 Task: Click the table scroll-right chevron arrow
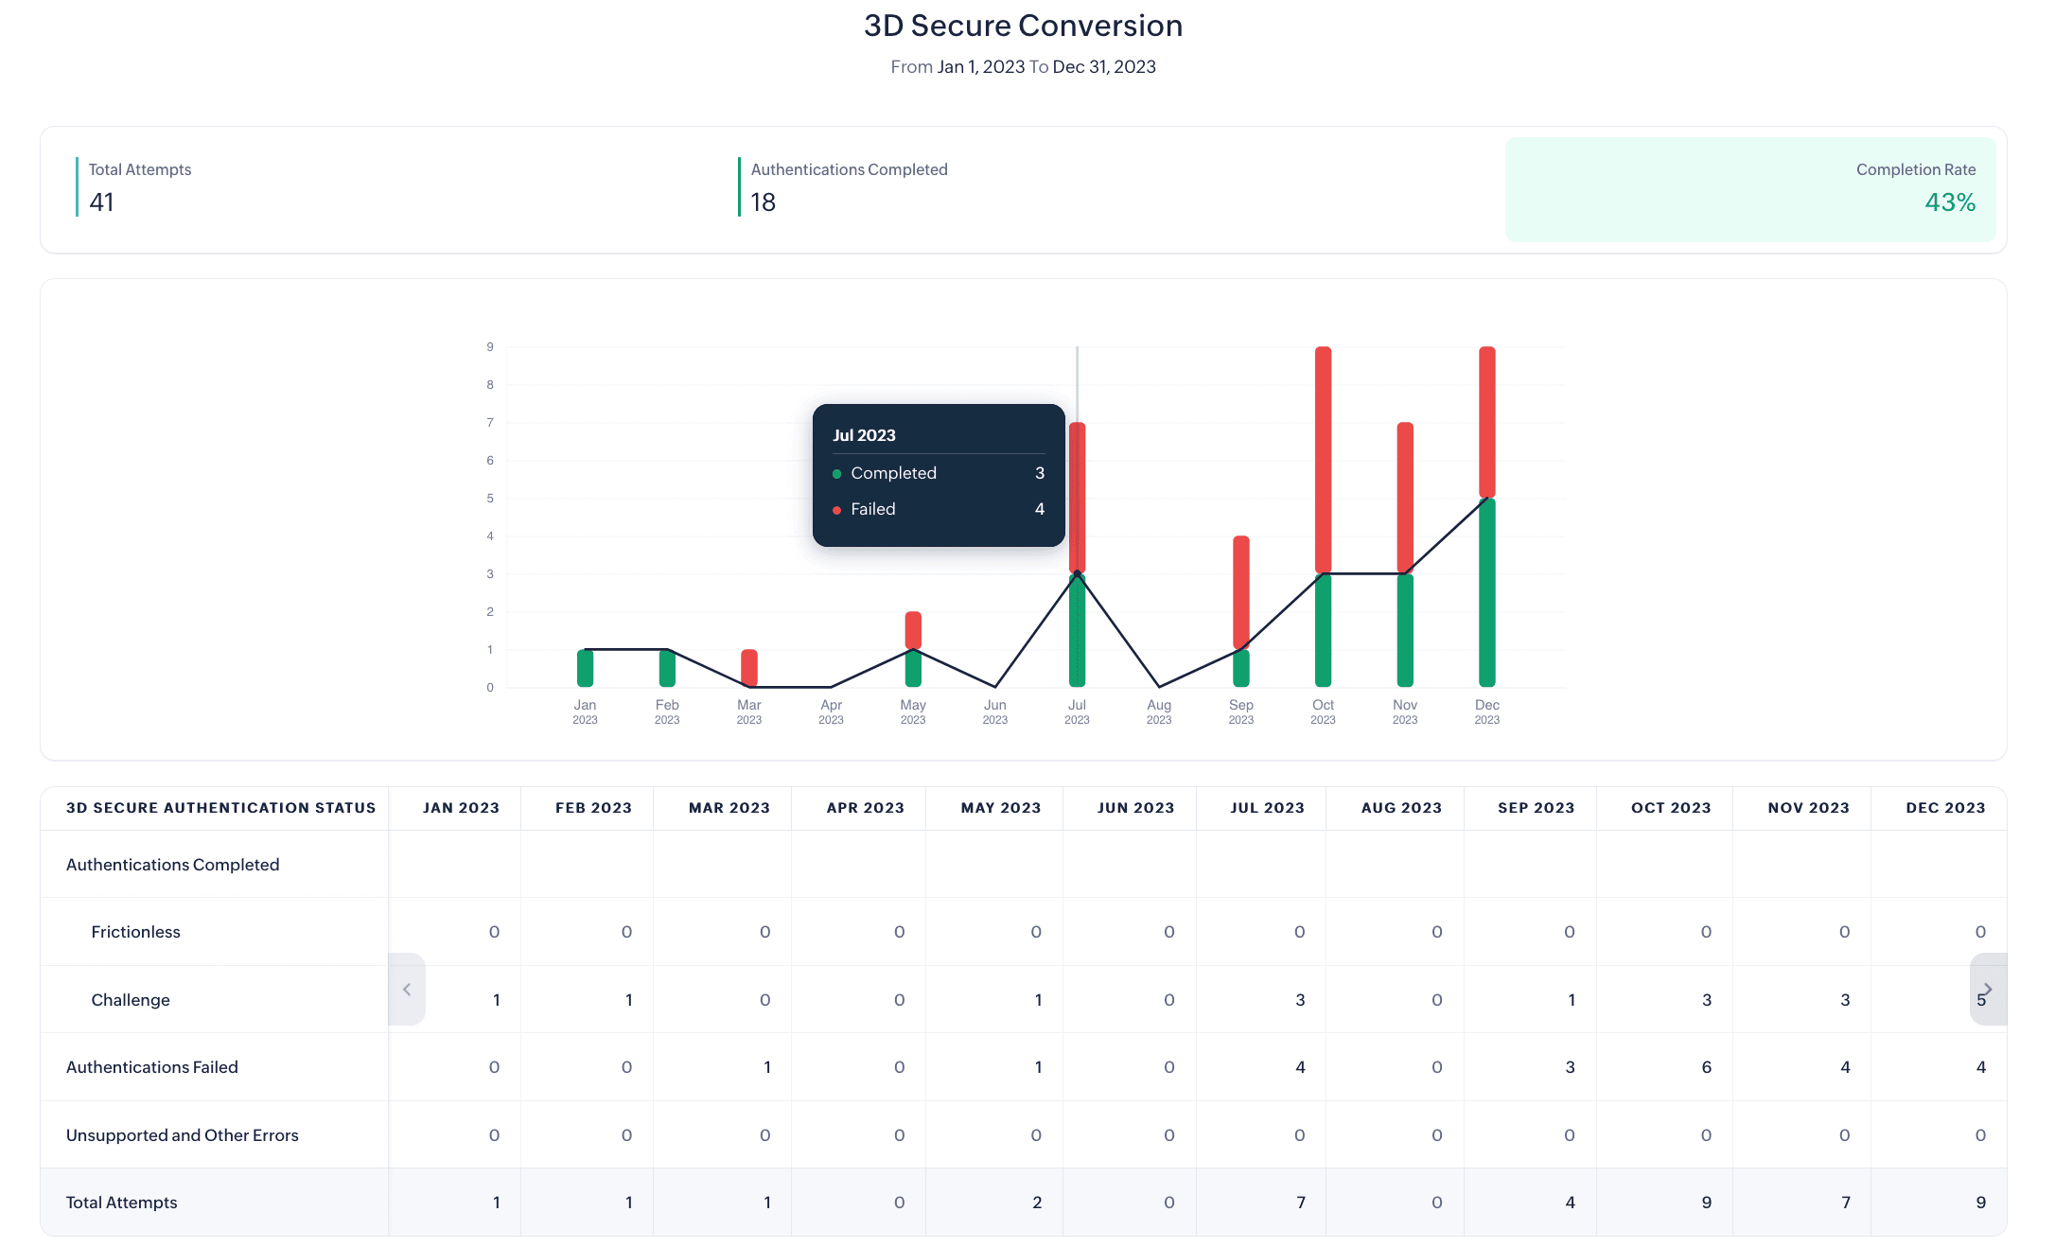1988,990
